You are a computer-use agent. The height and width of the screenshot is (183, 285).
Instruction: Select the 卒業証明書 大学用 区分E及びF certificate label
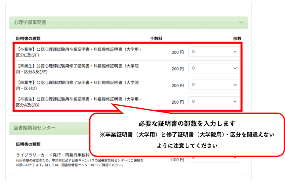79,52
